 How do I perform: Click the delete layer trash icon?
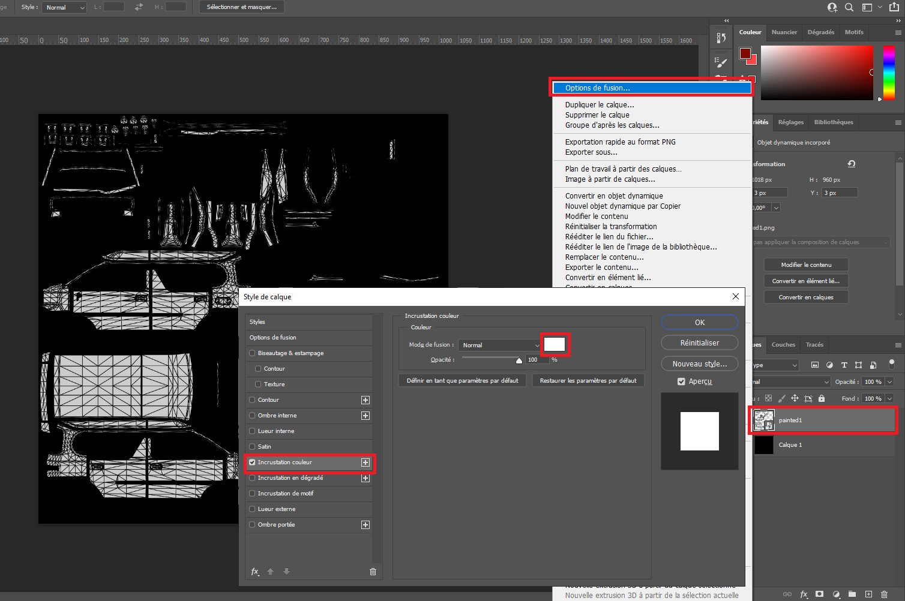pyautogui.click(x=884, y=594)
